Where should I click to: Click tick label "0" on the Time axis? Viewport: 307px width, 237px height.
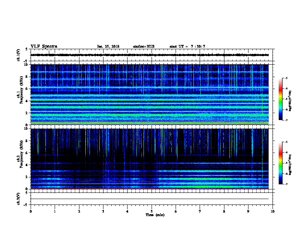pos(31,211)
